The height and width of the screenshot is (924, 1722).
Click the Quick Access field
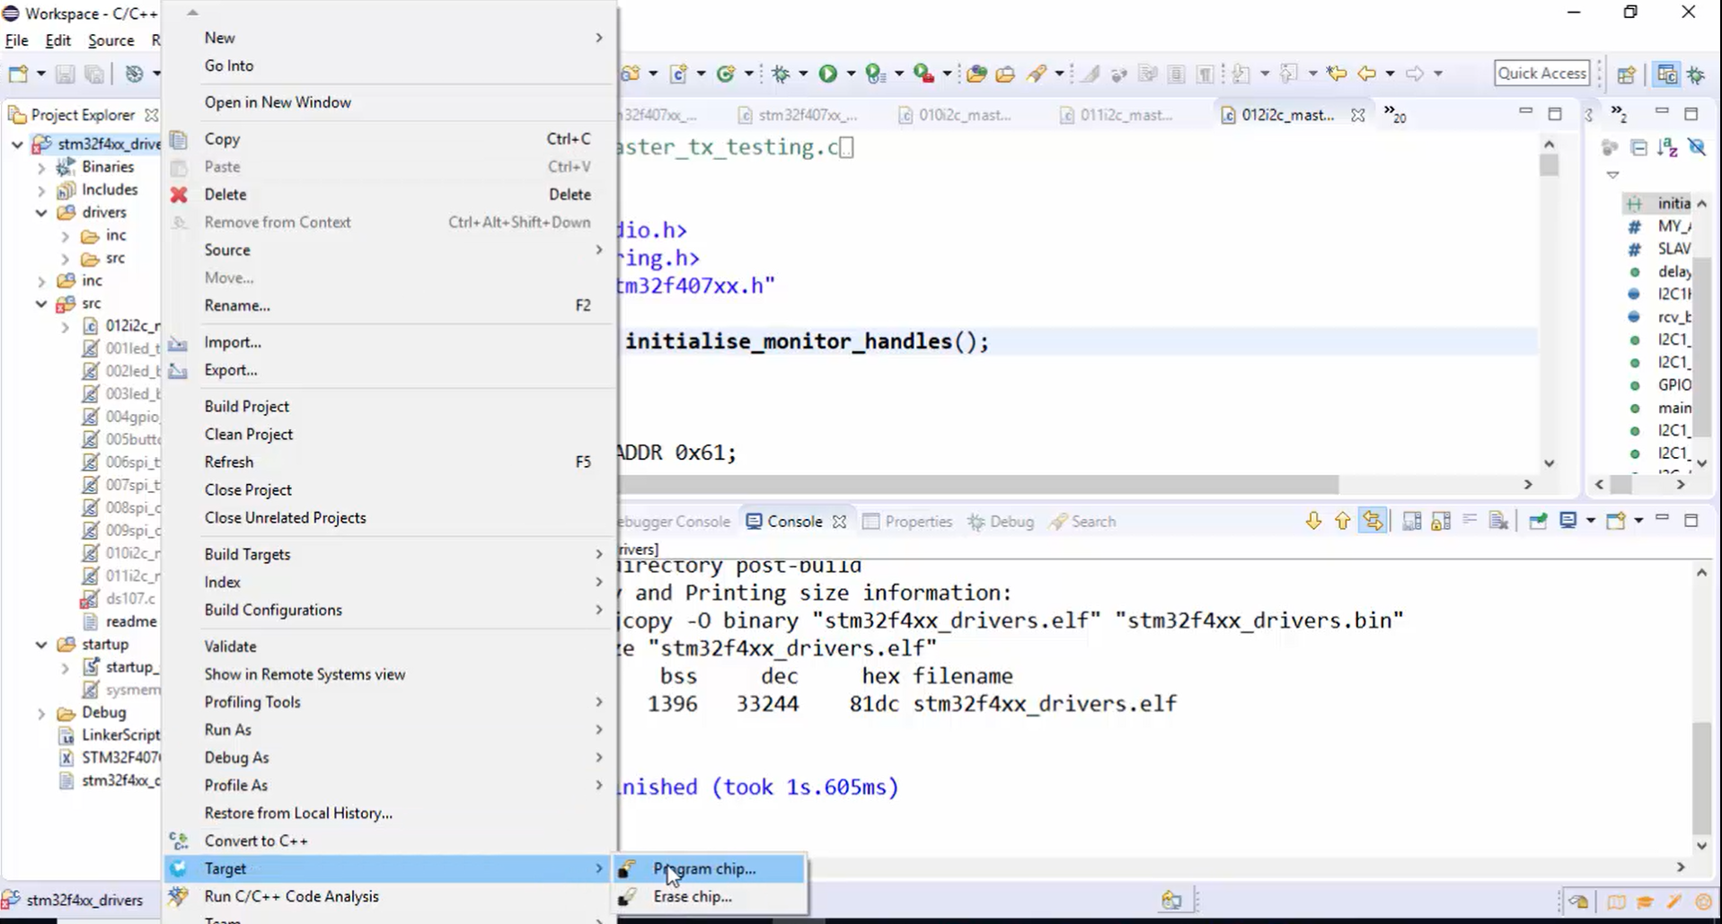click(1541, 74)
